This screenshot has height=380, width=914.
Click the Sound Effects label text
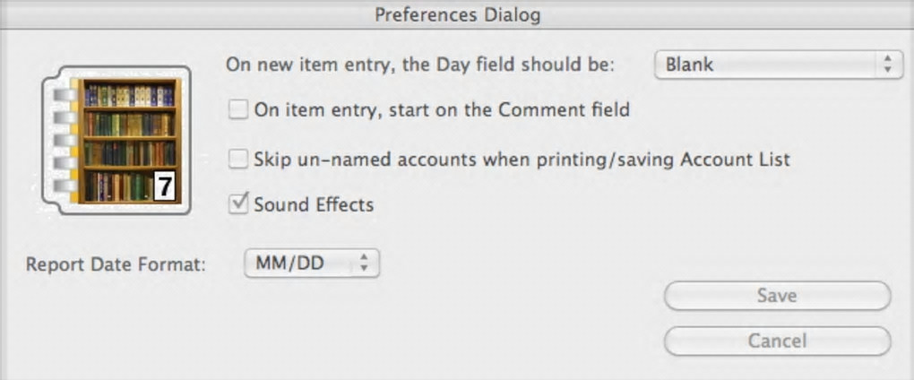314,204
